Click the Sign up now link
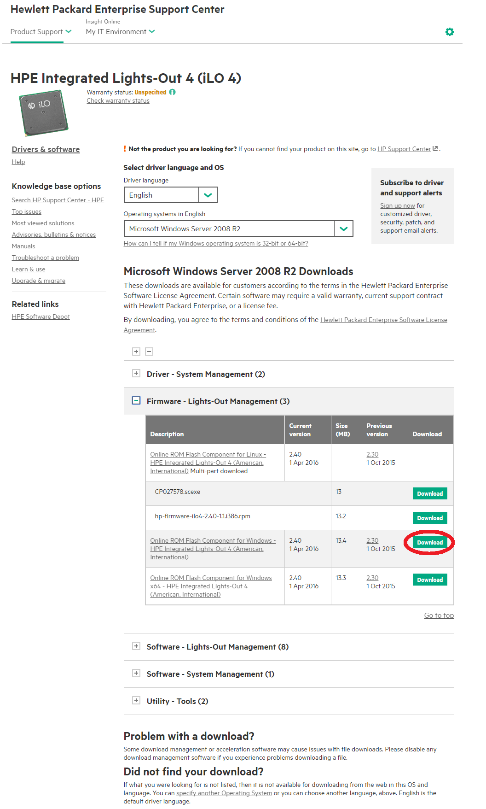The width and height of the screenshot is (486, 809). click(398, 205)
